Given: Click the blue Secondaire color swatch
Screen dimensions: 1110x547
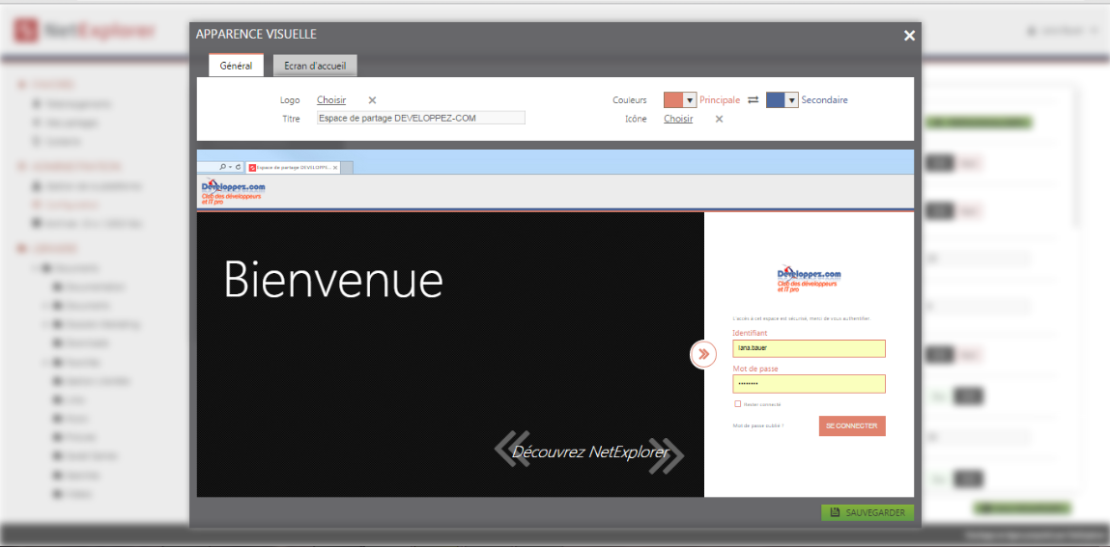Looking at the screenshot, I should click(775, 100).
